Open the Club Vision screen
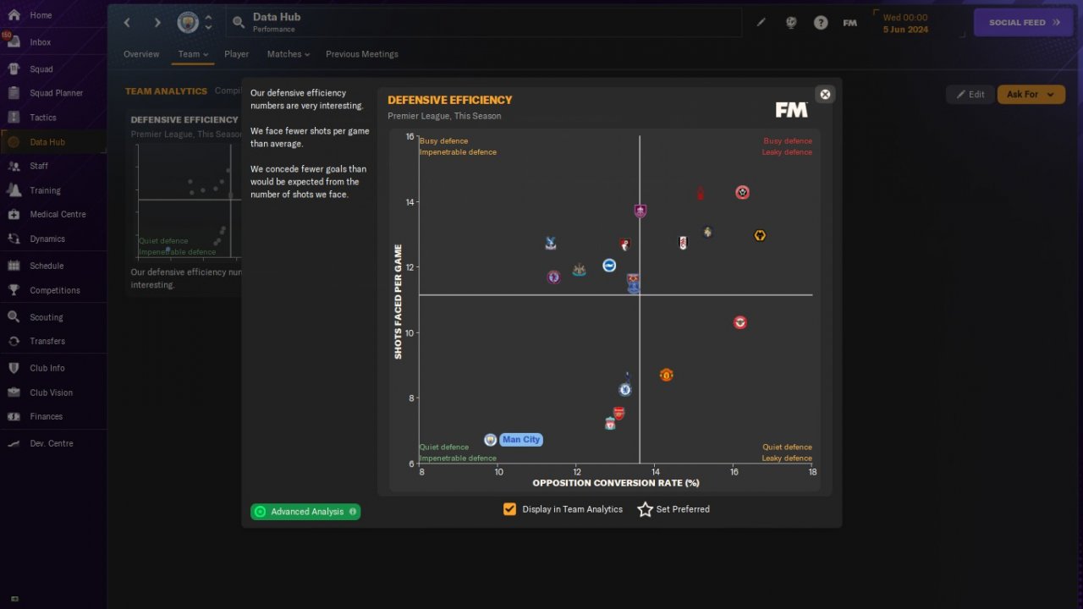Image resolution: width=1083 pixels, height=609 pixels. 52,392
